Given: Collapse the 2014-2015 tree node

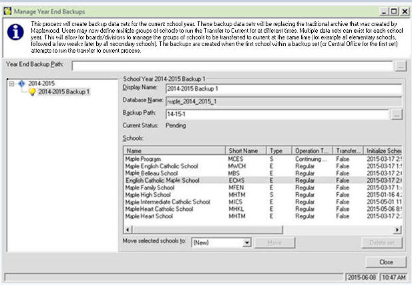Looking at the screenshot, I should tap(12, 83).
